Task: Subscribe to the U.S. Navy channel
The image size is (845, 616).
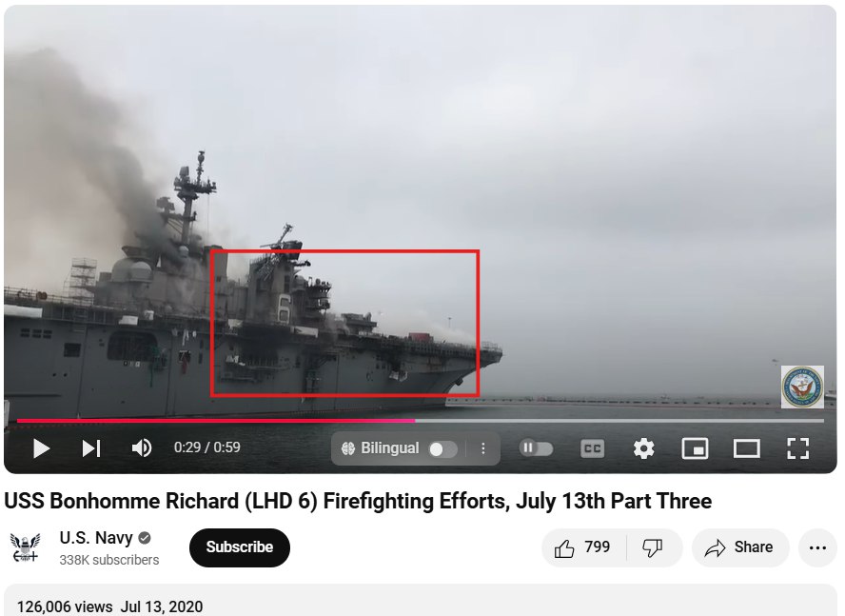Action: pyautogui.click(x=239, y=547)
